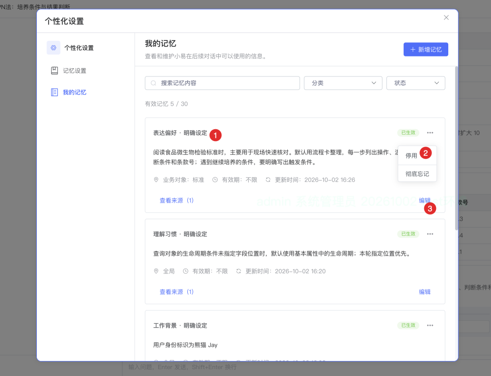Open more options for the 工作背景 memory

(430, 325)
